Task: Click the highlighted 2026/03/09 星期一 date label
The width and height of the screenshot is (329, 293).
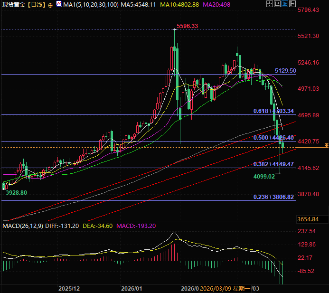Action: (x=226, y=289)
